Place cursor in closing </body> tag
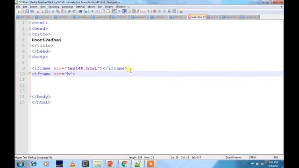The height and width of the screenshot is (168, 299). pyautogui.click(x=41, y=97)
